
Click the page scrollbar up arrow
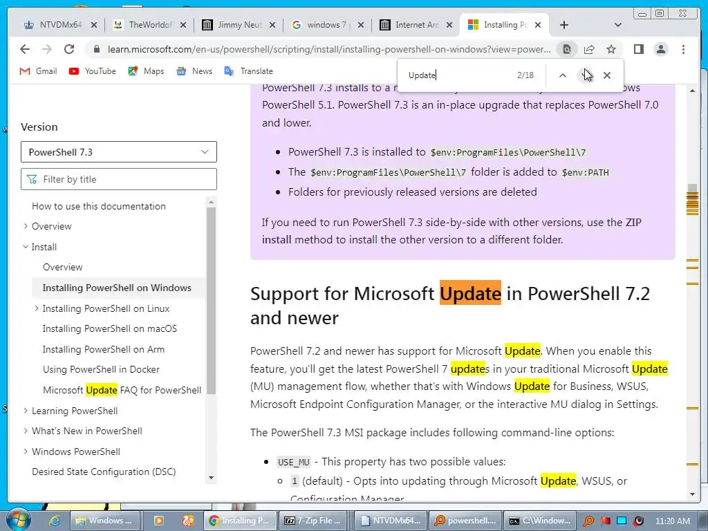point(692,91)
